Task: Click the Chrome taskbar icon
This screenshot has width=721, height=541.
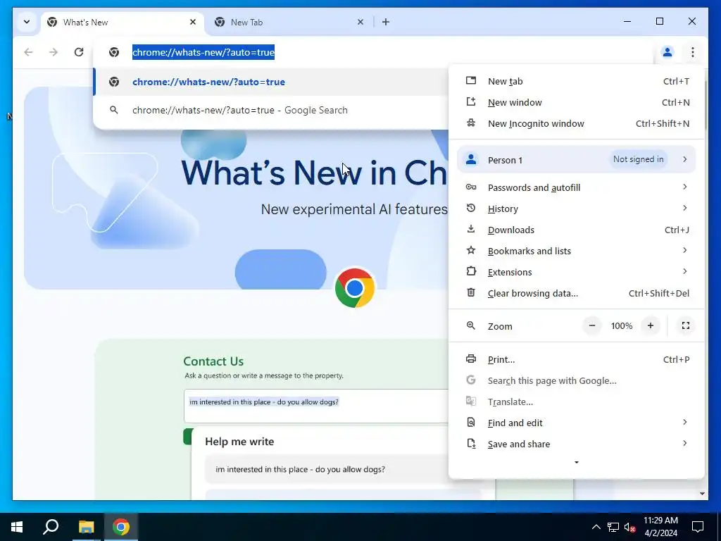Action: point(121,527)
